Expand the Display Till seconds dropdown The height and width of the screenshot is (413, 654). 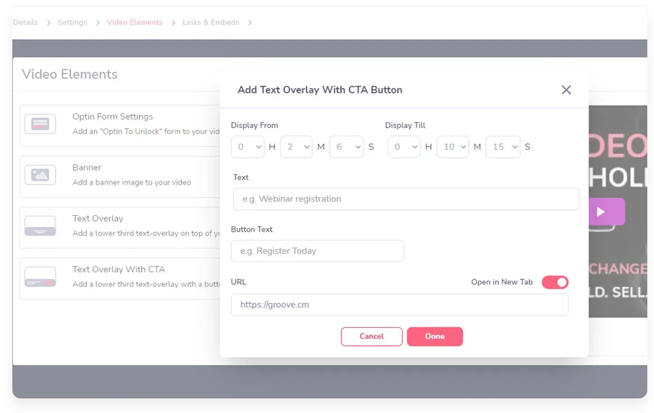point(503,147)
